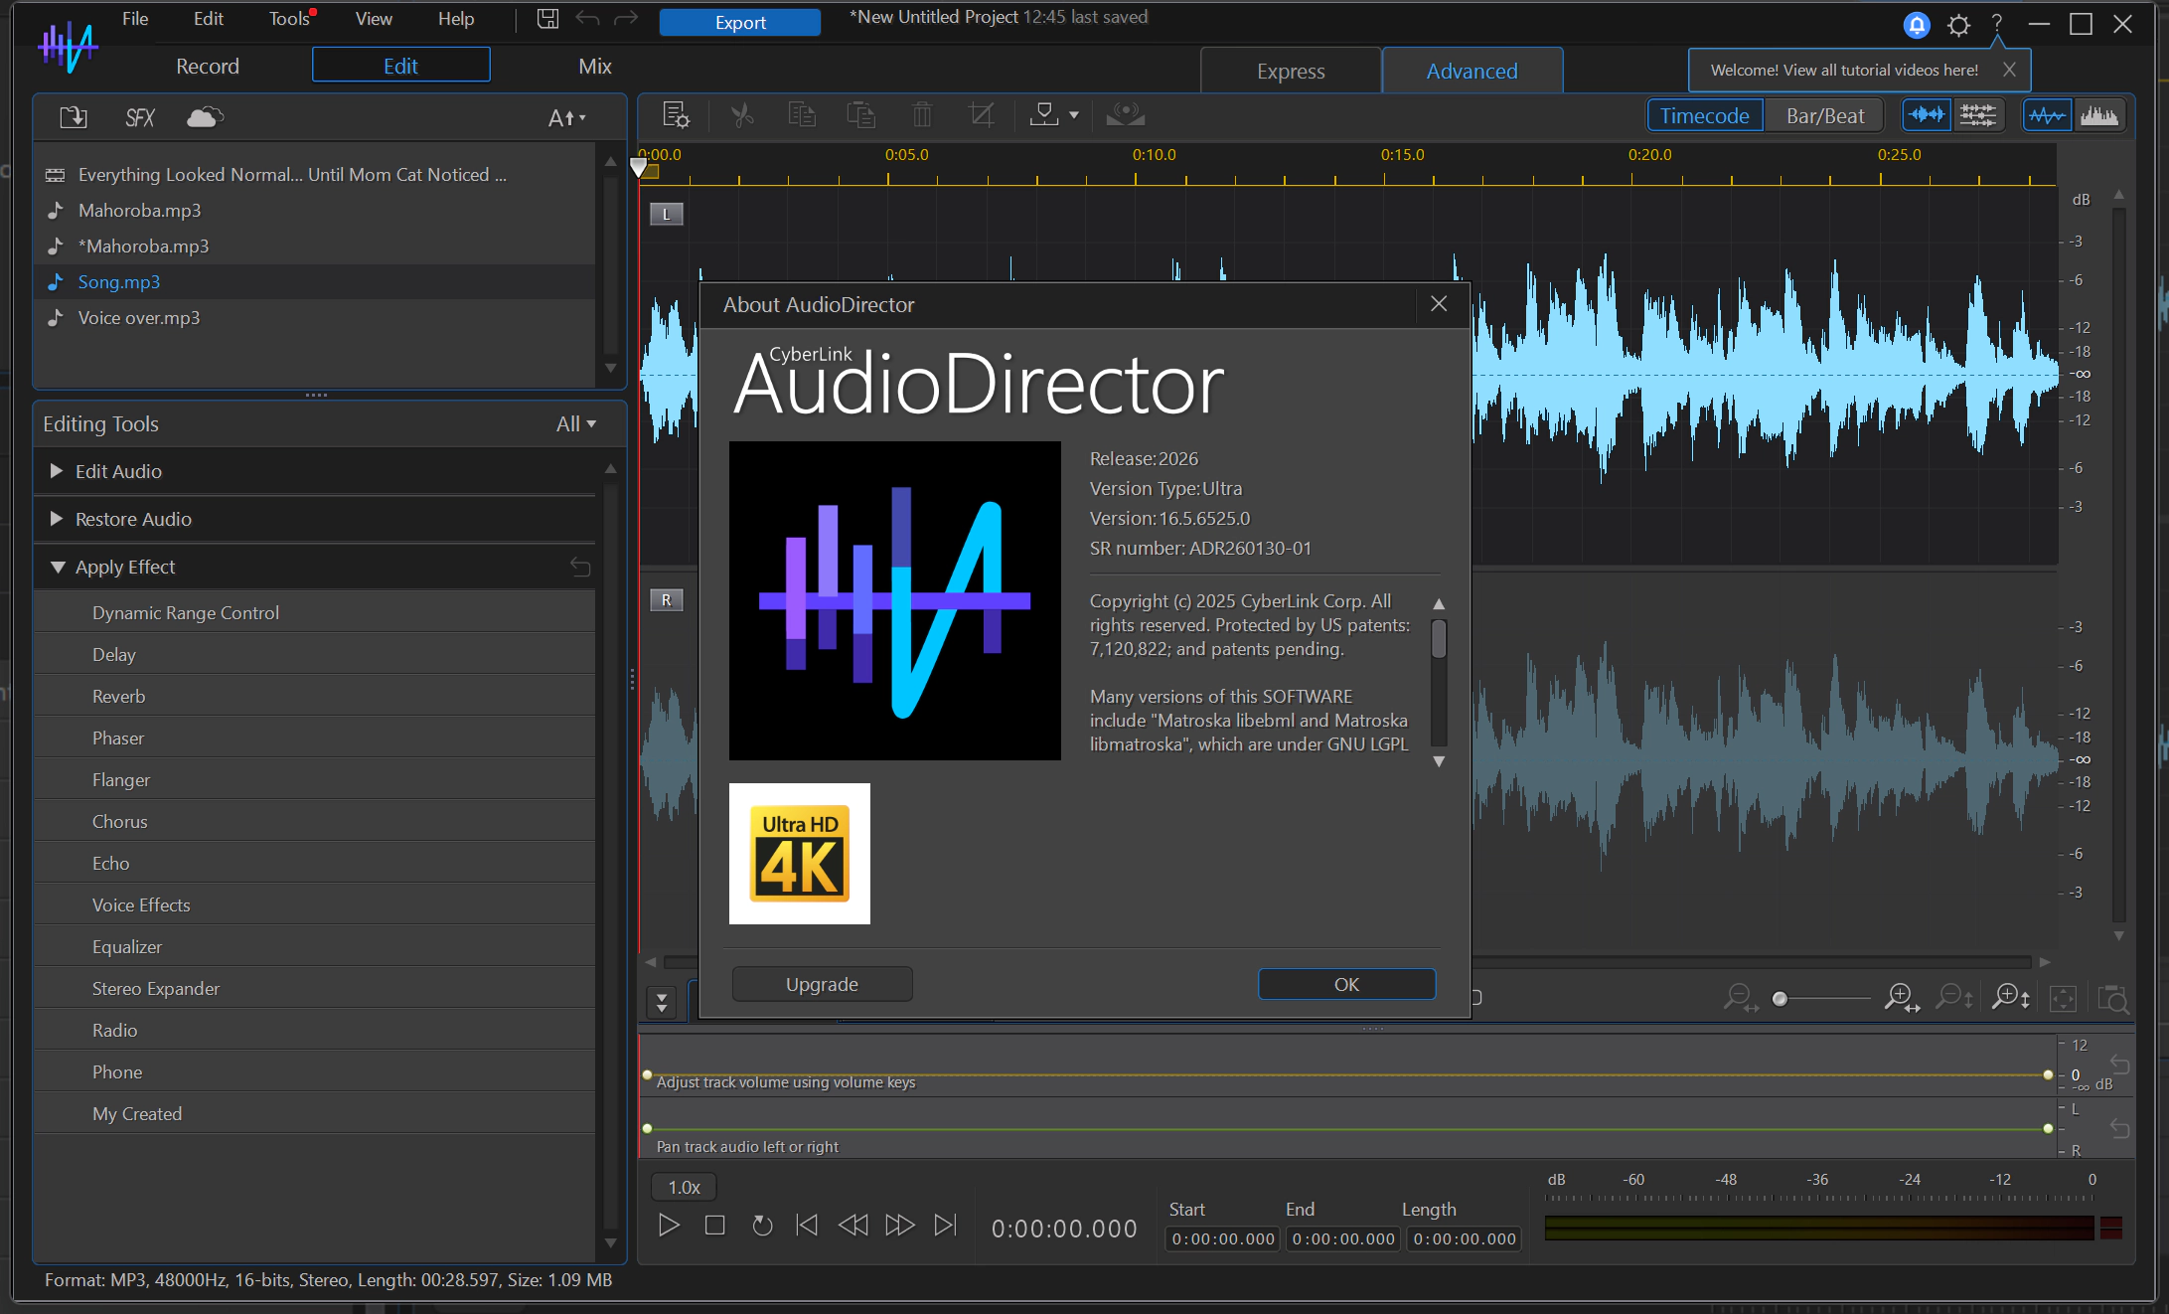Click the Welcome tutorial videos link
The height and width of the screenshot is (1314, 2169).
coord(1844,70)
